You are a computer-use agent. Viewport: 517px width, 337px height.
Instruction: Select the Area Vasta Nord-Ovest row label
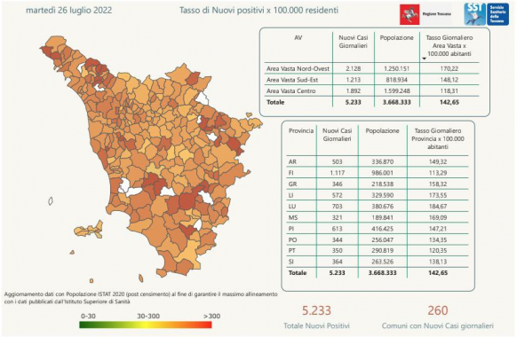[298, 69]
